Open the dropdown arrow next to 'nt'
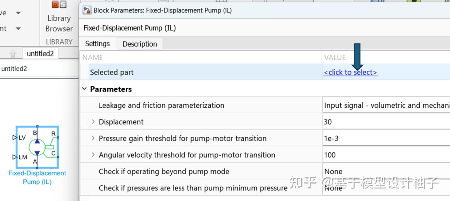Image resolution: width=450 pixels, height=201 pixels. [x=18, y=28]
